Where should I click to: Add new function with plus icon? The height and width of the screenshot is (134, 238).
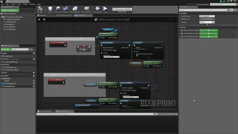34,59
